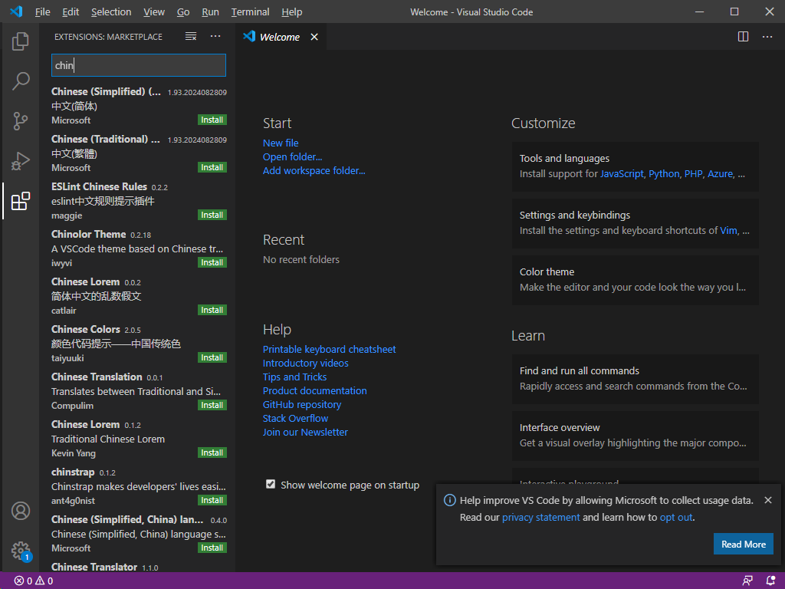
Task: Install Chinese (Traditional) language pack
Action: click(212, 167)
